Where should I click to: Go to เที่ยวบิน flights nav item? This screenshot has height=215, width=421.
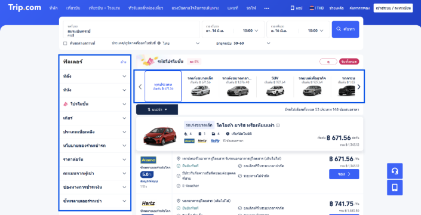click(x=73, y=8)
